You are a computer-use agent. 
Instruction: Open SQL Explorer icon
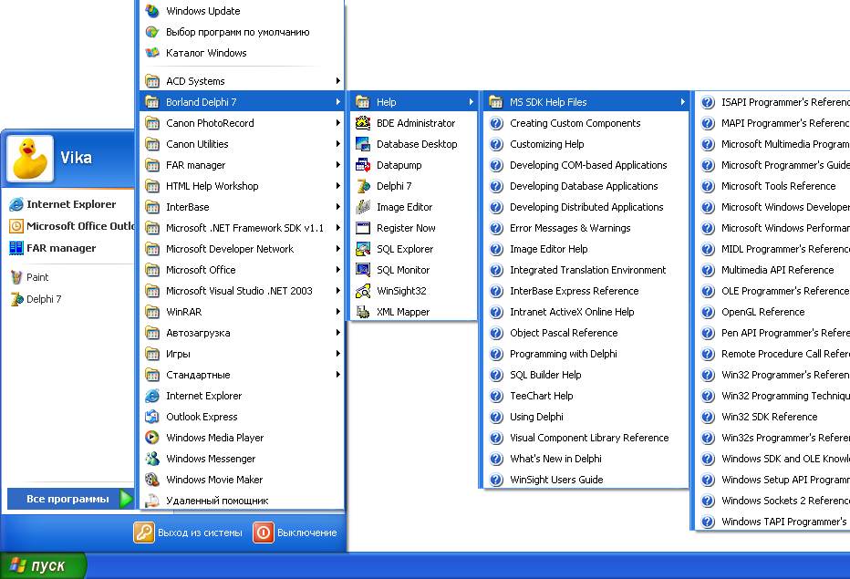coord(363,249)
